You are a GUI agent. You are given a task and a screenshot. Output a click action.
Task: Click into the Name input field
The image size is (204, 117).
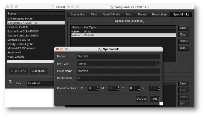118,56
